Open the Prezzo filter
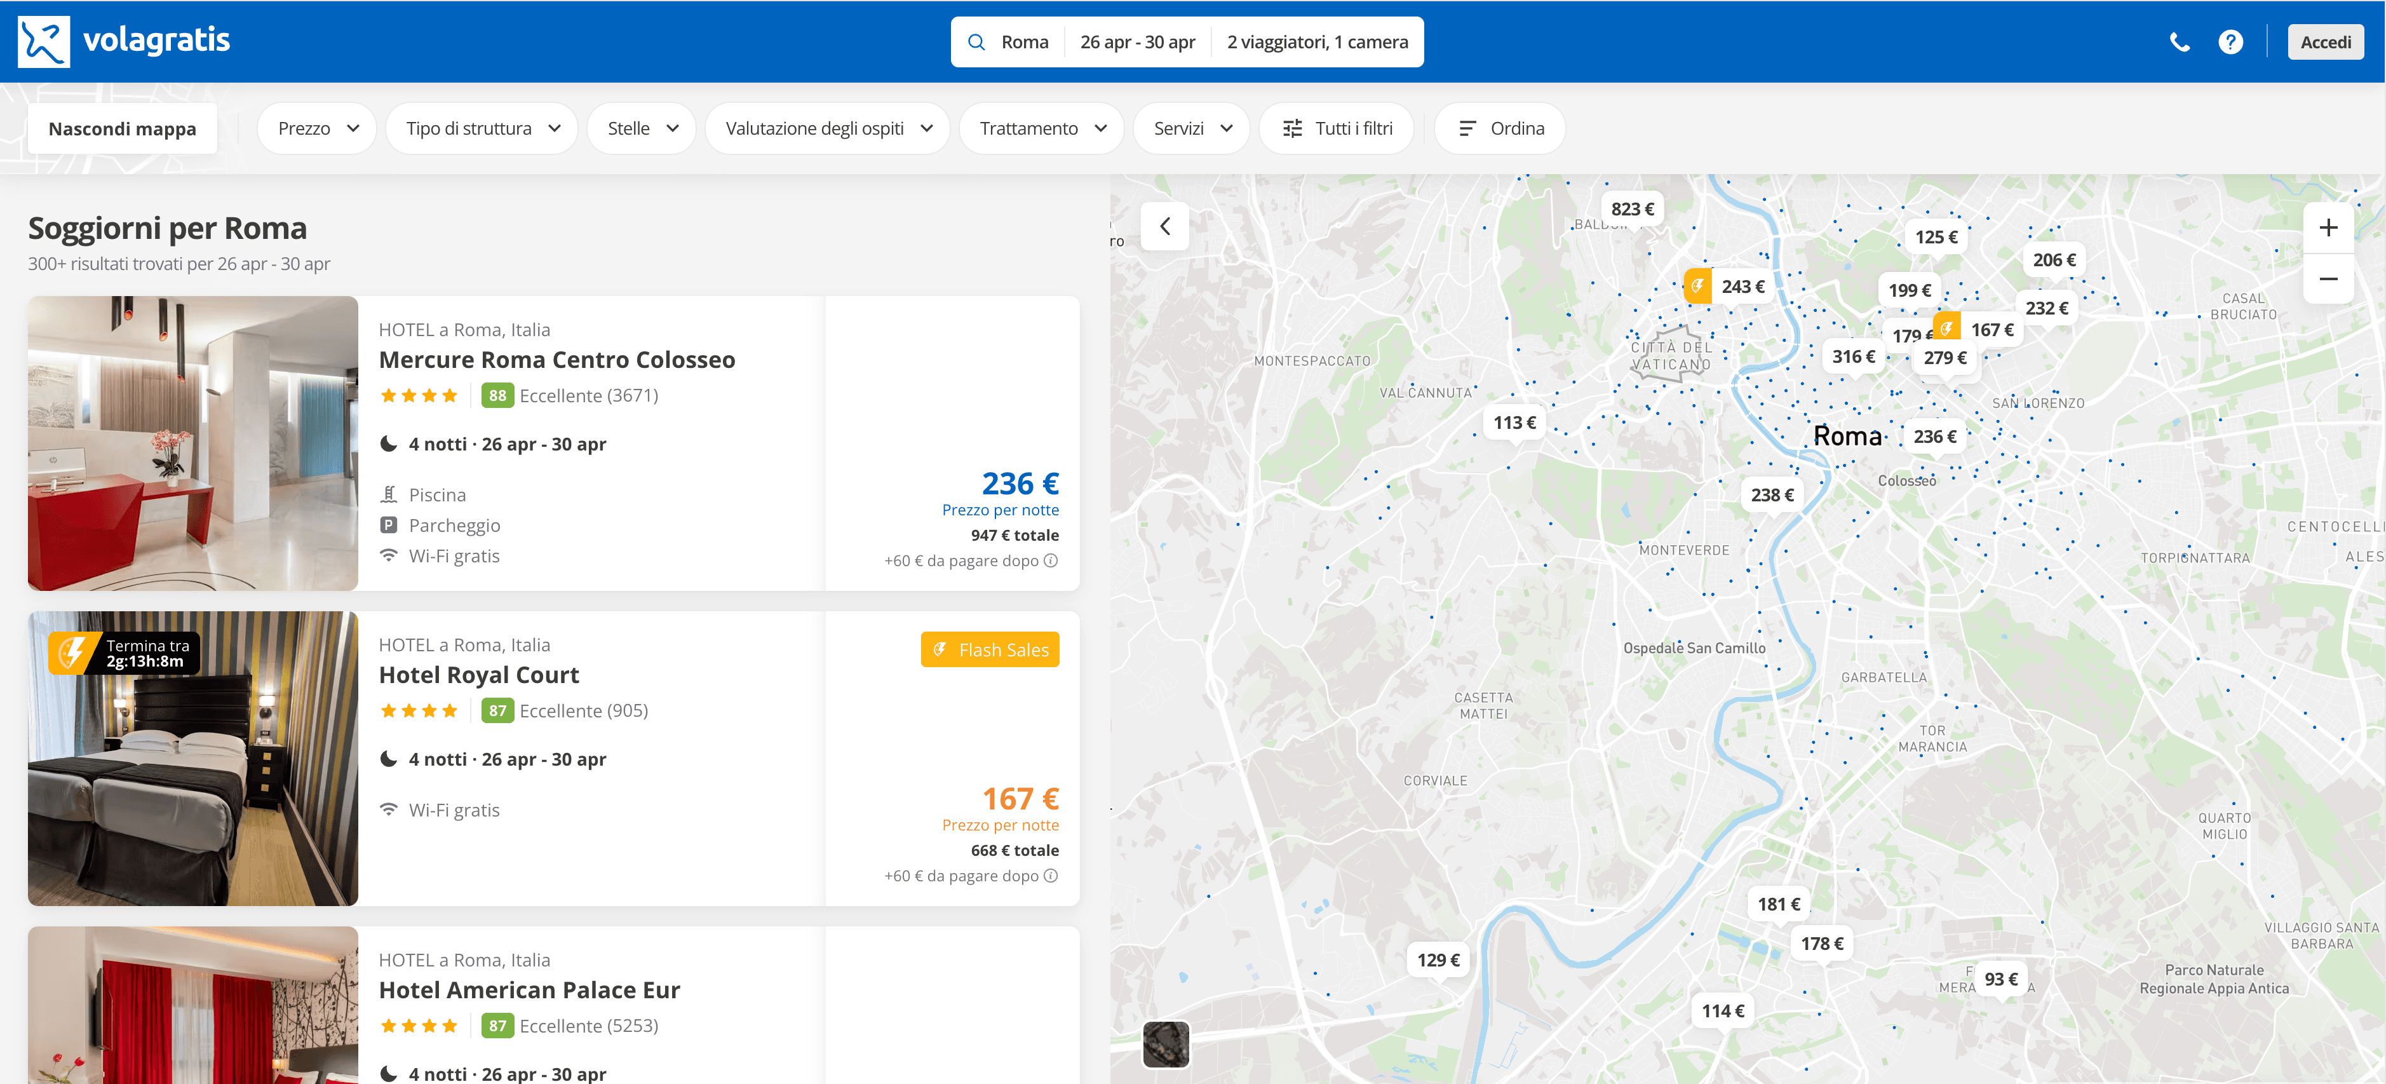 (x=316, y=128)
